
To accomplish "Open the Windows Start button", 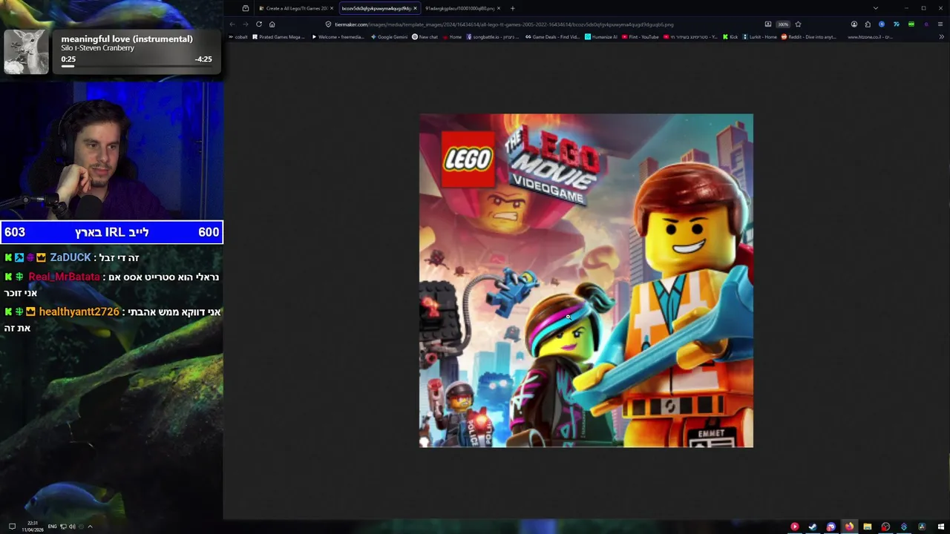I will pos(940,527).
